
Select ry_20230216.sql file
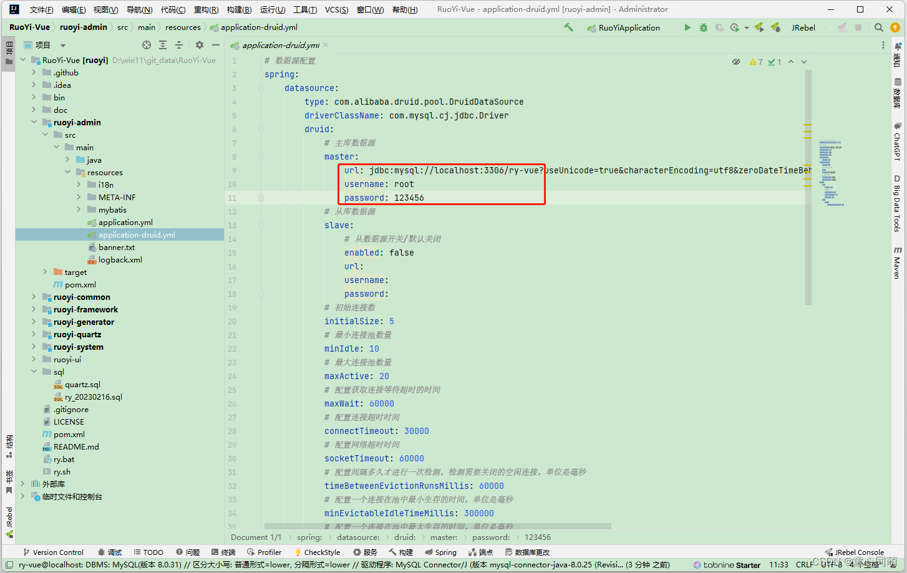(93, 397)
